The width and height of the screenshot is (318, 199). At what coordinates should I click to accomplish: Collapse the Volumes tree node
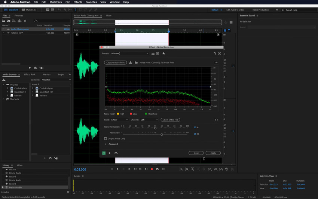3,85
